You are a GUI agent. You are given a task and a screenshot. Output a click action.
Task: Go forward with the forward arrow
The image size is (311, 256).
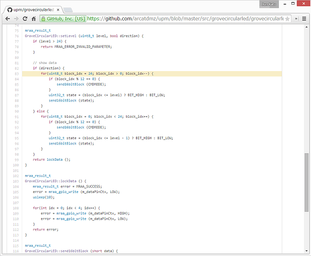16,18
